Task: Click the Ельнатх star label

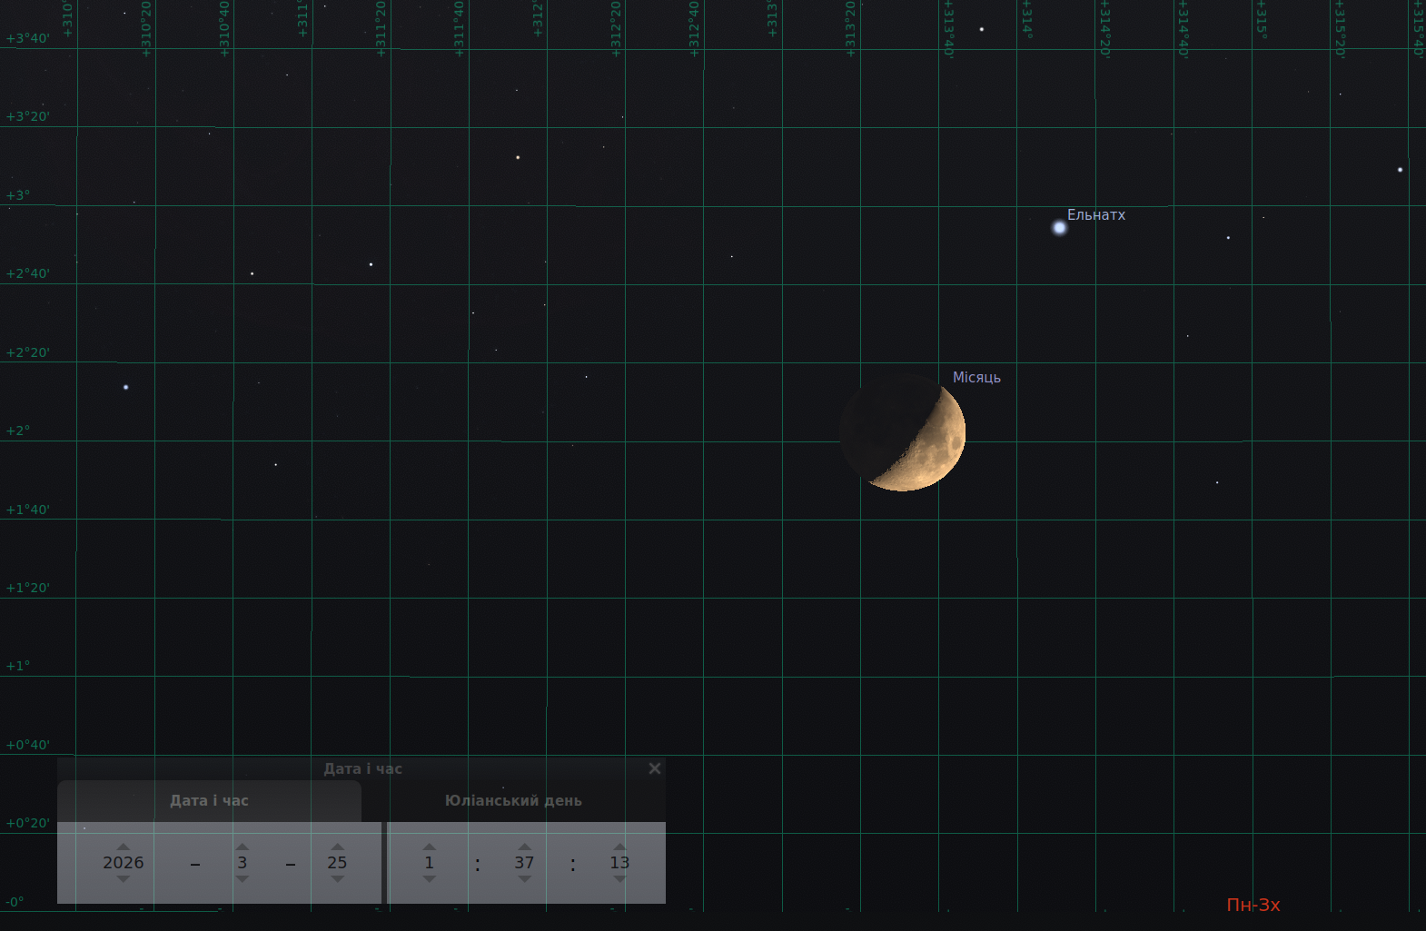Action: 1096,214
